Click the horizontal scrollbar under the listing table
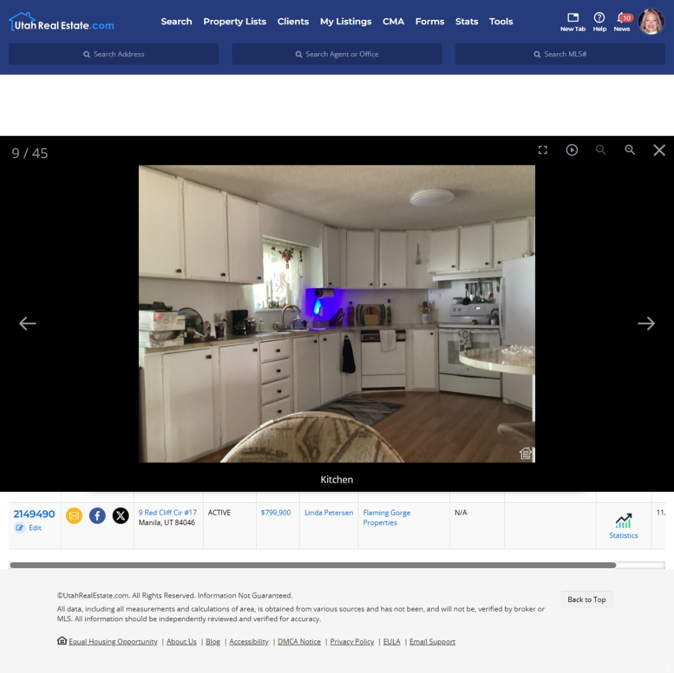Screen dimensions: 674x673 coord(312,565)
